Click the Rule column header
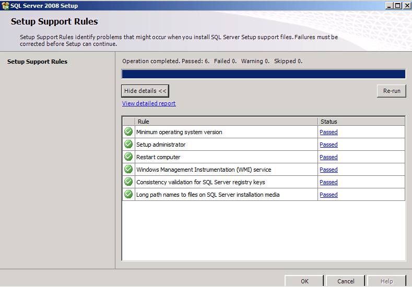The width and height of the screenshot is (412, 287). [226, 122]
